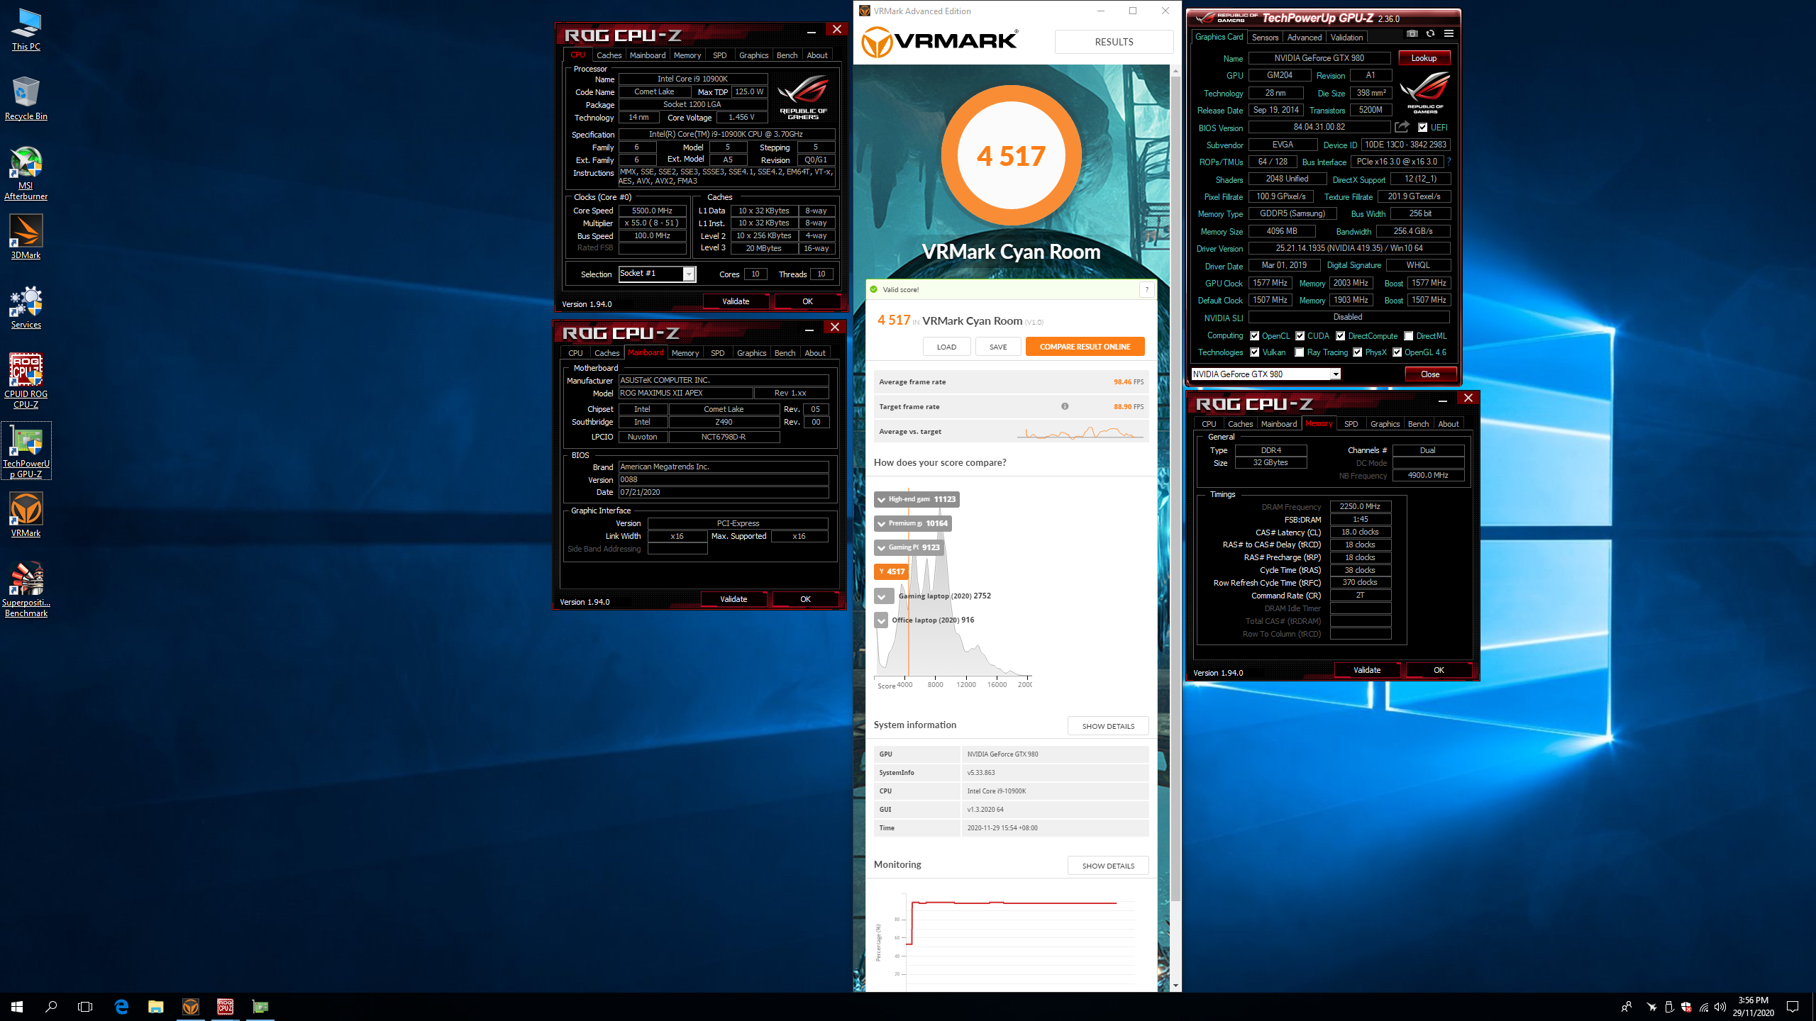Toggle CUDA checkbox
The height and width of the screenshot is (1021, 1816).
pos(1300,336)
